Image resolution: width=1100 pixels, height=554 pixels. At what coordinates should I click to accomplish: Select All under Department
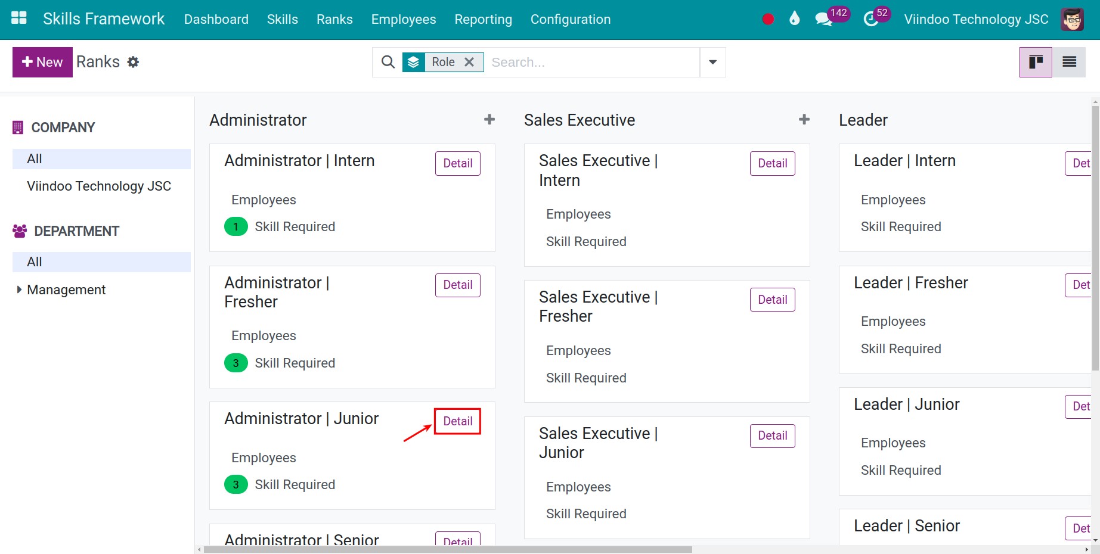pyautogui.click(x=101, y=262)
